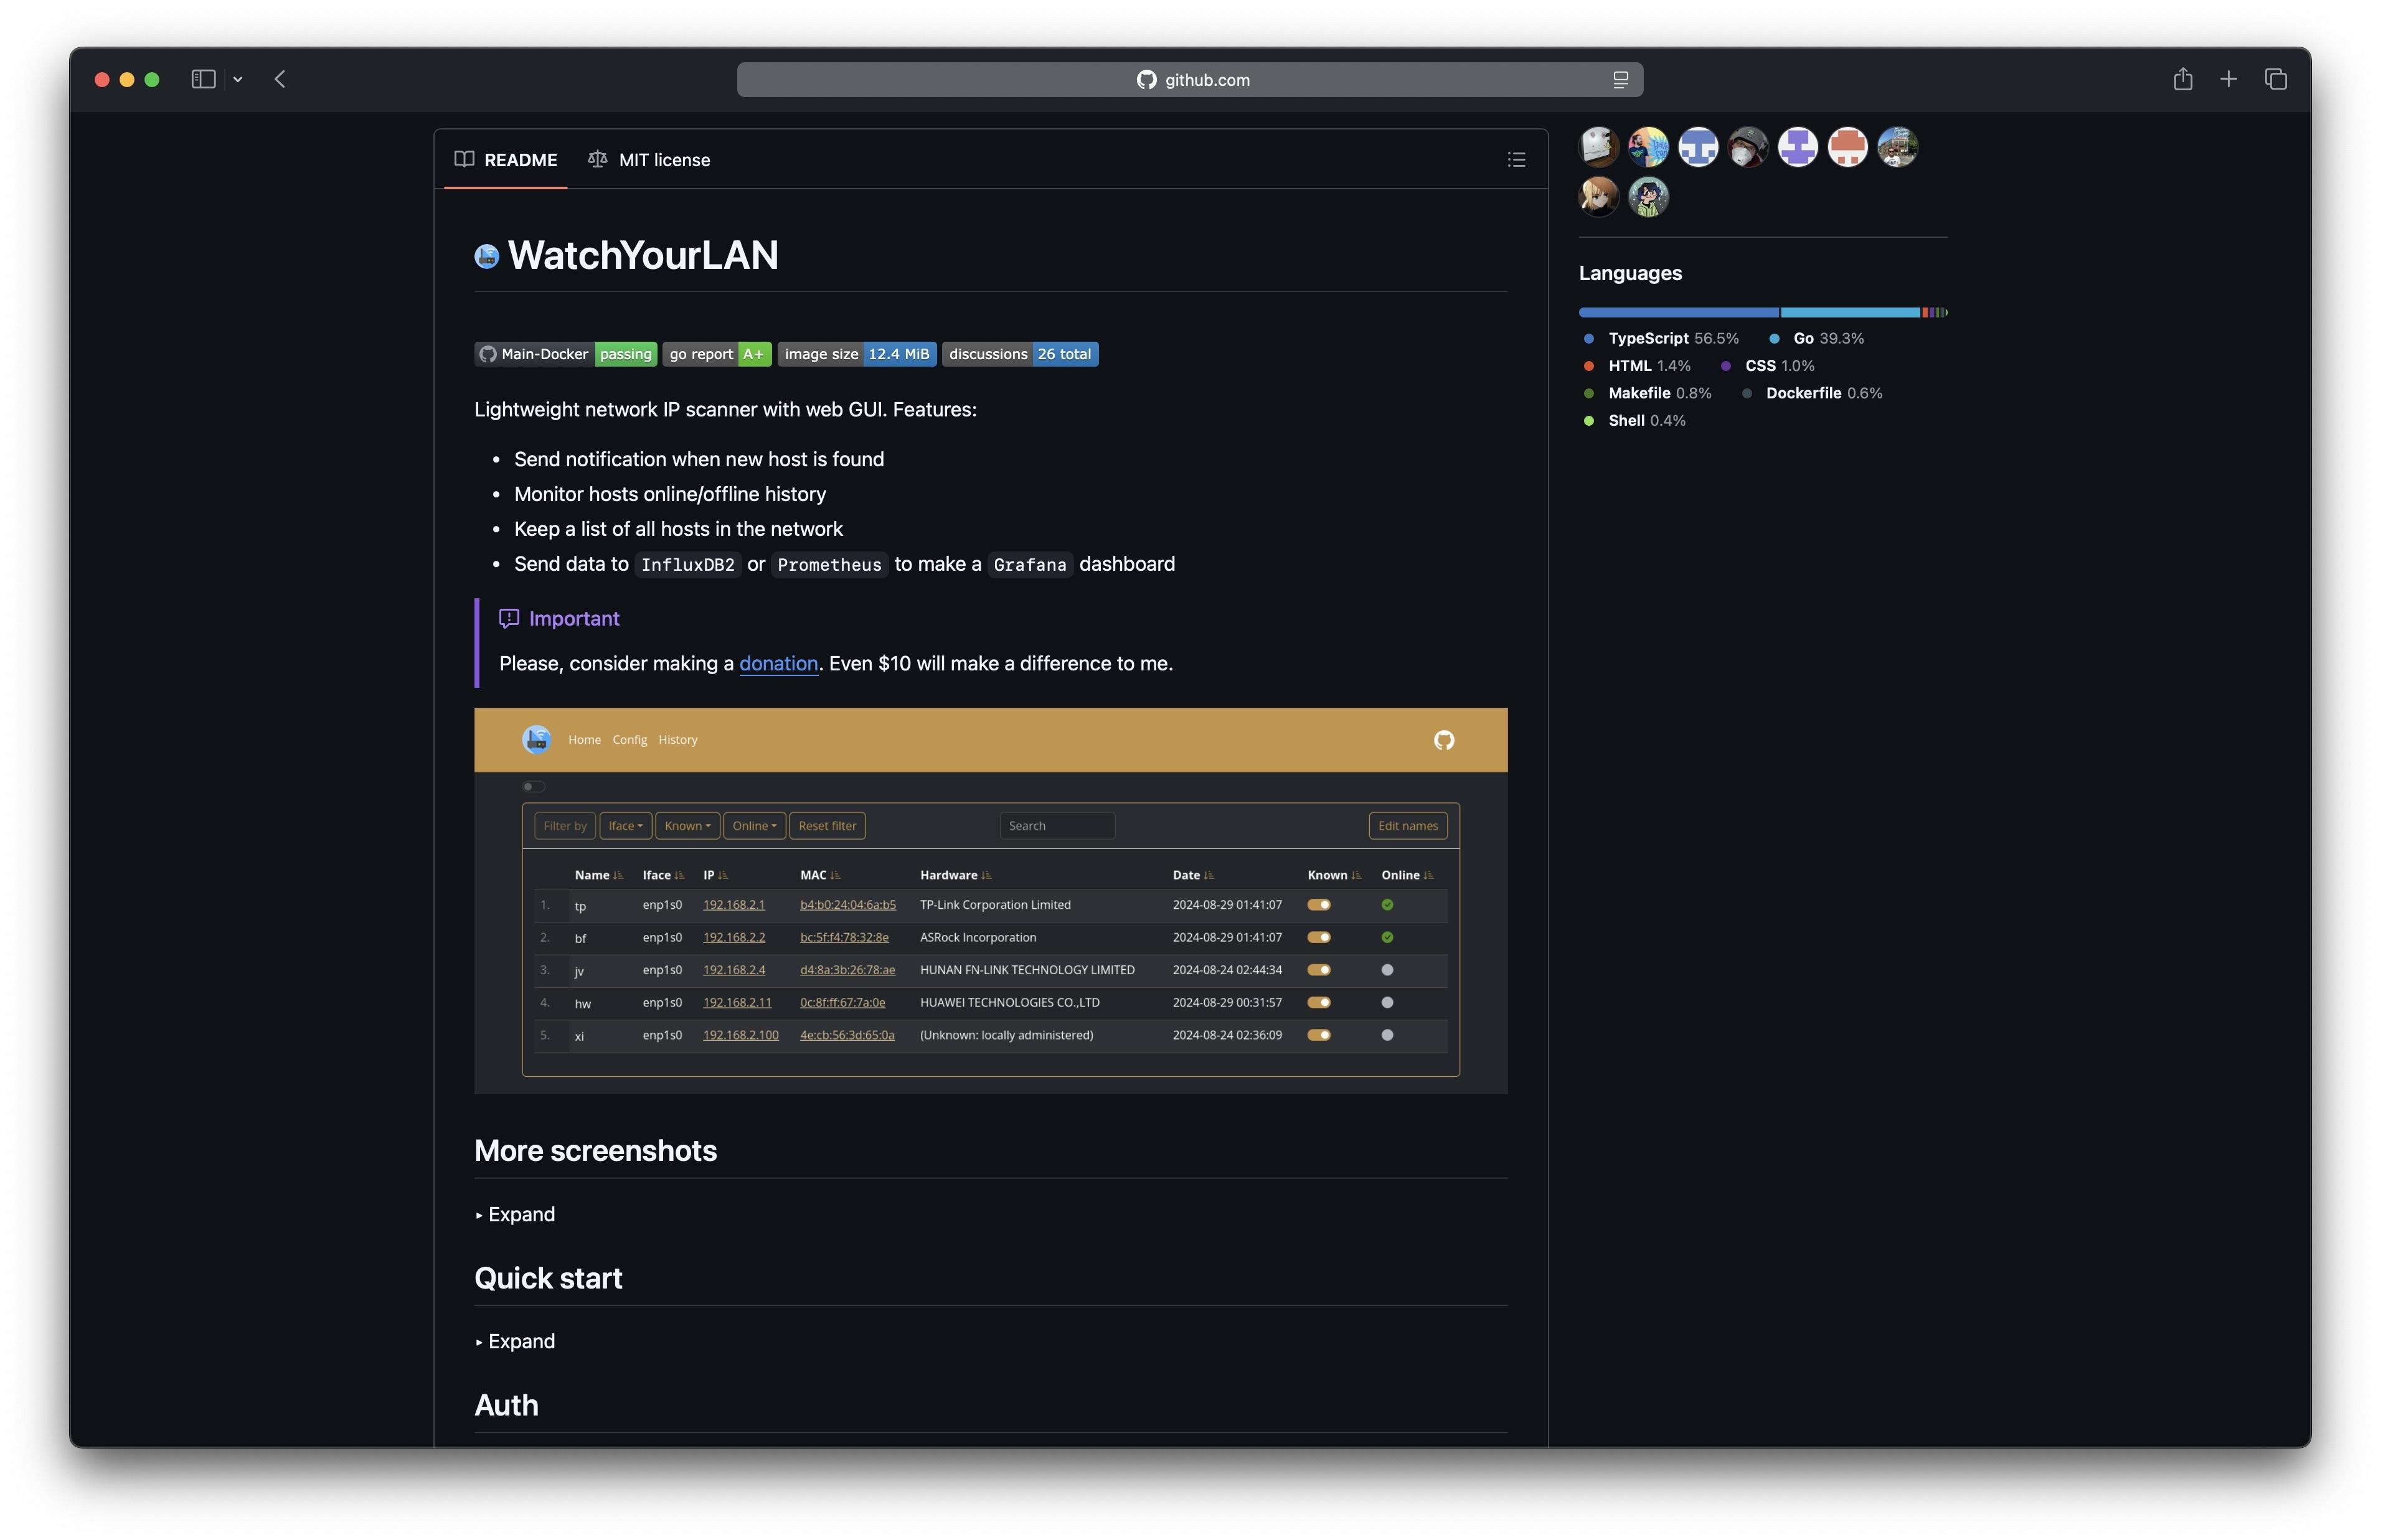2381x1540 pixels.
Task: Open MAC link b4:b0:24:04:6a:b5
Action: [x=847, y=905]
